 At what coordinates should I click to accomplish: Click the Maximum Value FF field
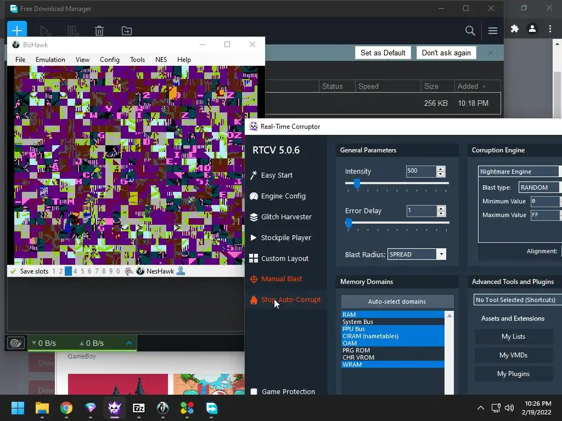(x=545, y=215)
